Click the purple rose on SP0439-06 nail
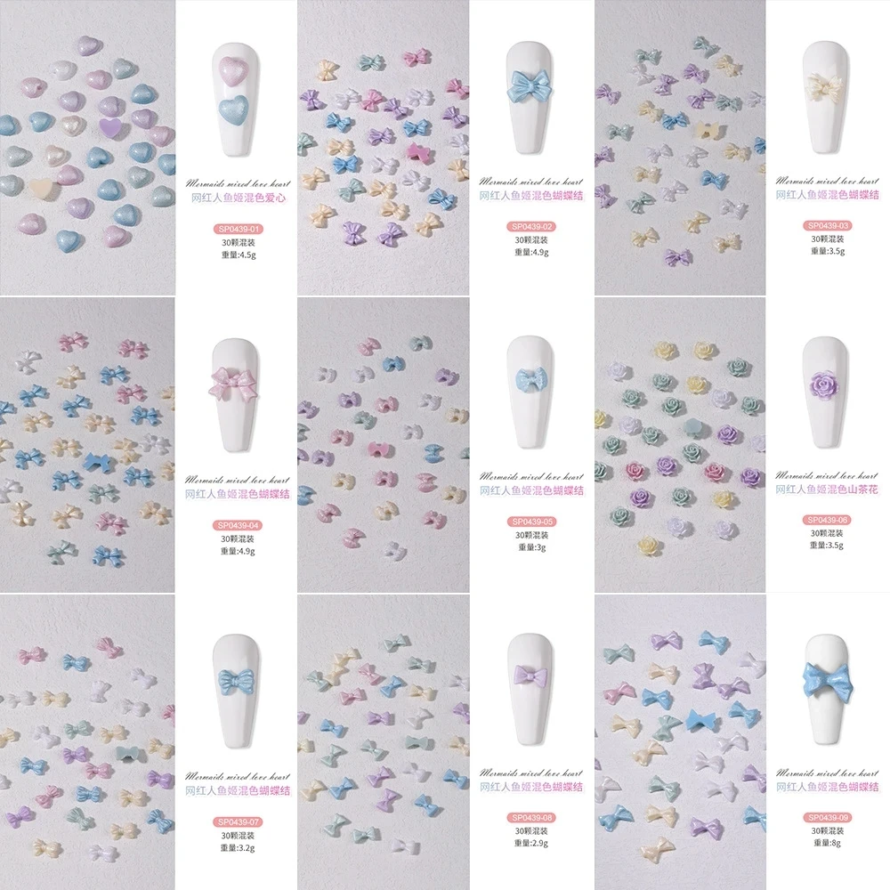890x890 pixels. click(x=823, y=384)
